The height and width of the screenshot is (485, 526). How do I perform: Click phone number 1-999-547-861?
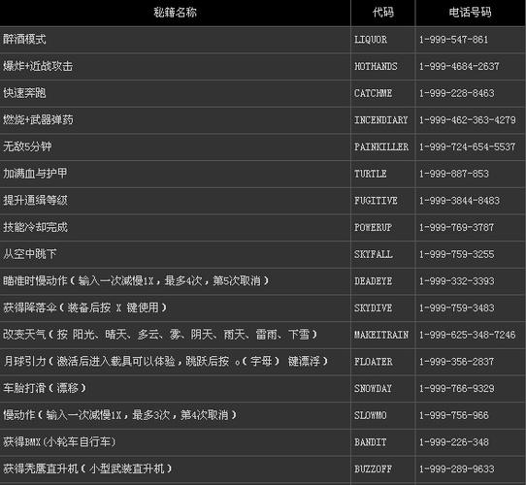tap(453, 40)
